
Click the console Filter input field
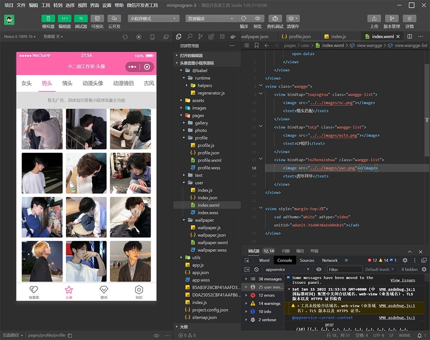coord(344,269)
